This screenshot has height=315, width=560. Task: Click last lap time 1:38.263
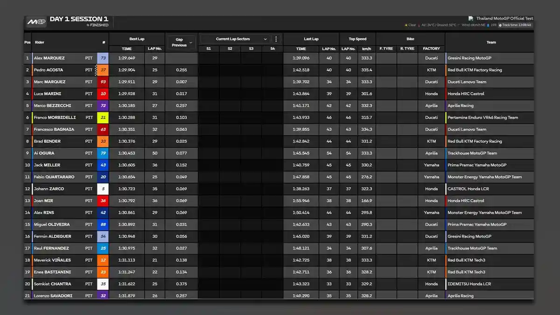tap(301, 189)
